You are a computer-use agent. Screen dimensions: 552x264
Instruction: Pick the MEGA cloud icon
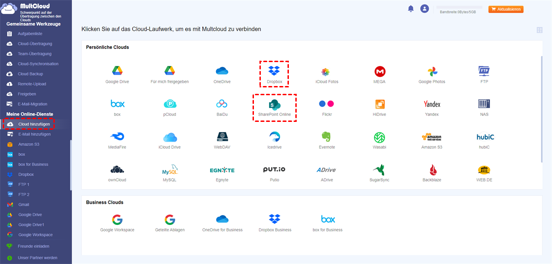tap(379, 71)
